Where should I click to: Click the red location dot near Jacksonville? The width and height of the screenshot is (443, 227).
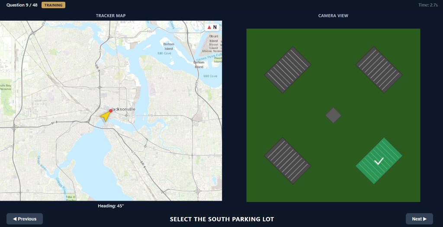(x=111, y=111)
